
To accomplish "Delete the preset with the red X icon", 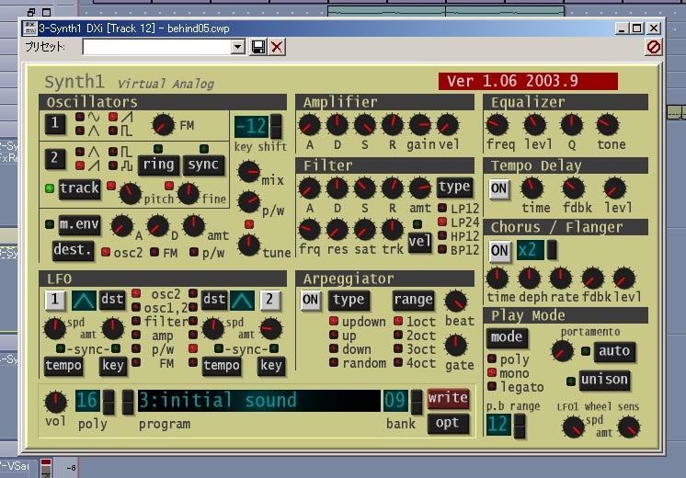I will 277,47.
